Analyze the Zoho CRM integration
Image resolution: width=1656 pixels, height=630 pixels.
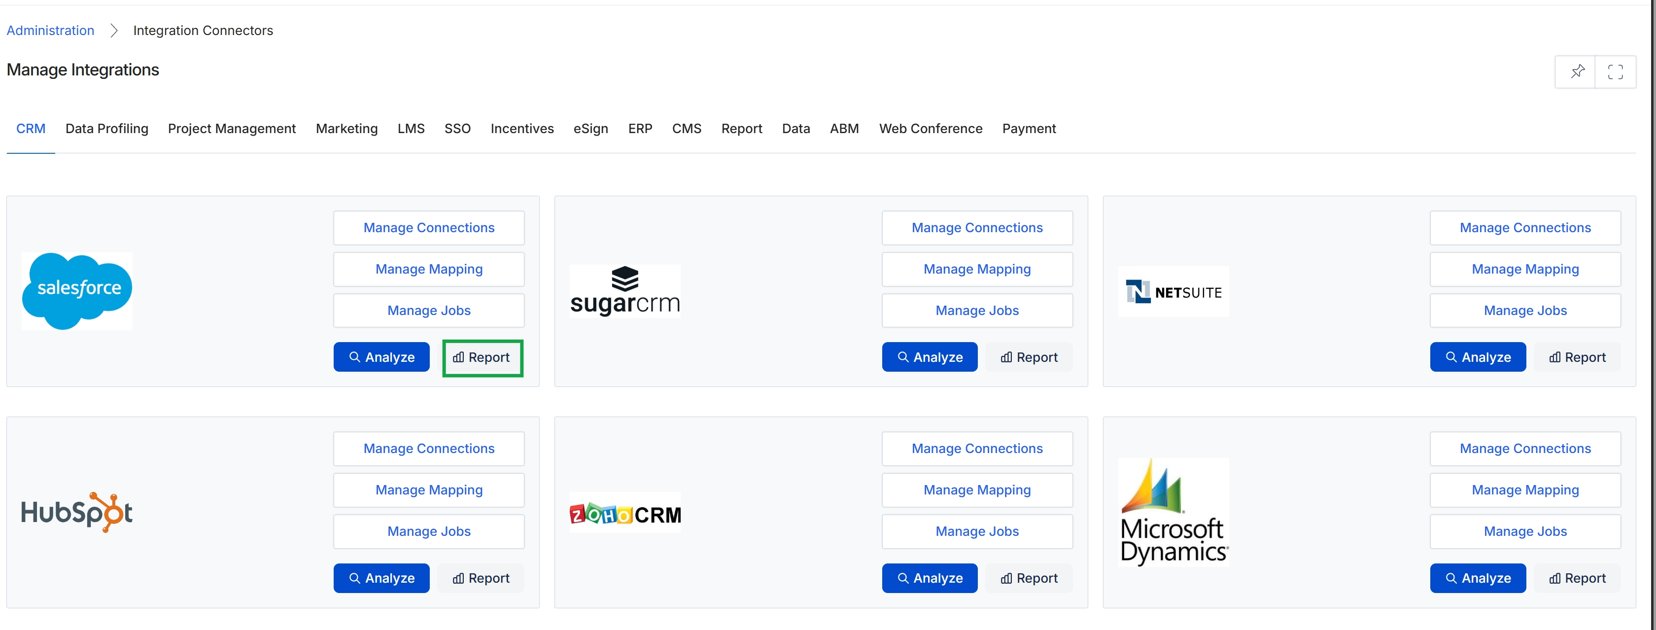930,578
